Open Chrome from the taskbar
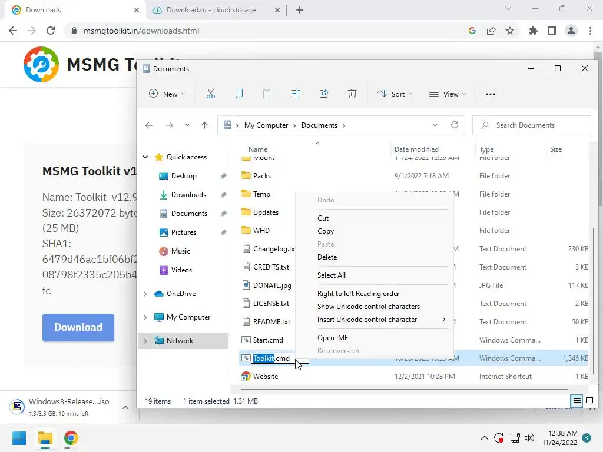Image resolution: width=603 pixels, height=452 pixels. click(x=71, y=438)
